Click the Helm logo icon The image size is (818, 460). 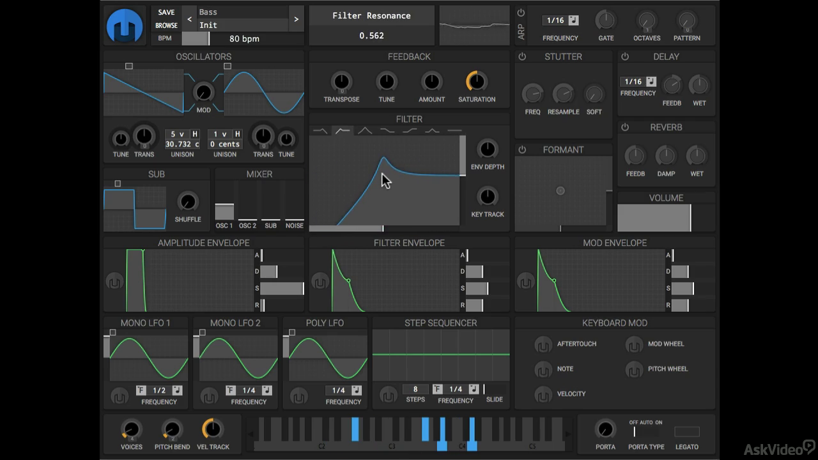tap(125, 26)
